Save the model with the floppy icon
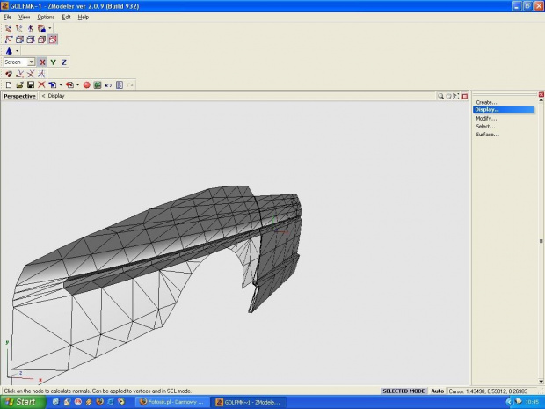The image size is (545, 409). pyautogui.click(x=31, y=84)
